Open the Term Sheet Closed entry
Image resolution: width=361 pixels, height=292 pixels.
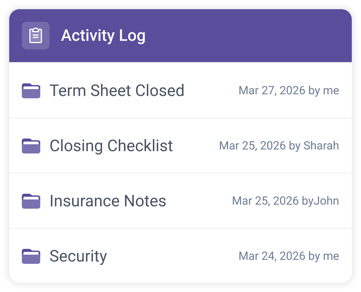pyautogui.click(x=117, y=91)
